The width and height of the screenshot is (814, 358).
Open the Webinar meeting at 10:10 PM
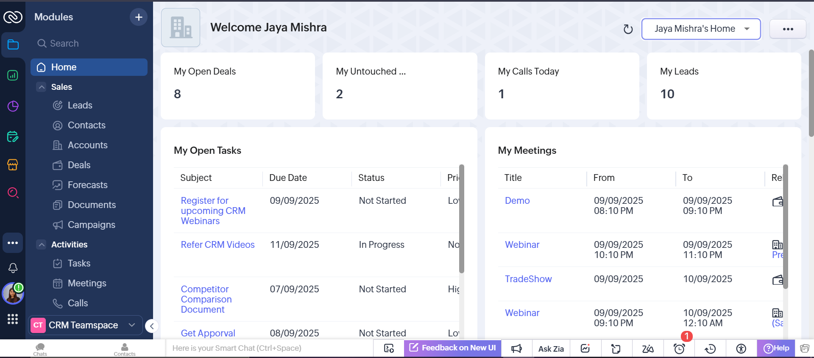(522, 244)
